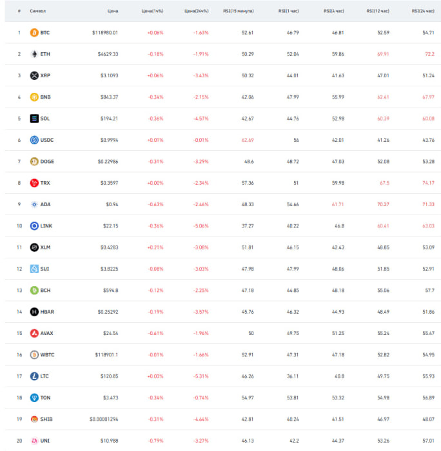Image resolution: width=441 pixels, height=451 pixels.
Task: Click the AVAX red triangle icon
Action: tap(34, 333)
